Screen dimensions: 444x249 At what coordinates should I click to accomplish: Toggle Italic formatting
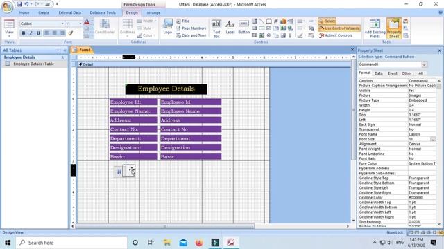coord(31,33)
